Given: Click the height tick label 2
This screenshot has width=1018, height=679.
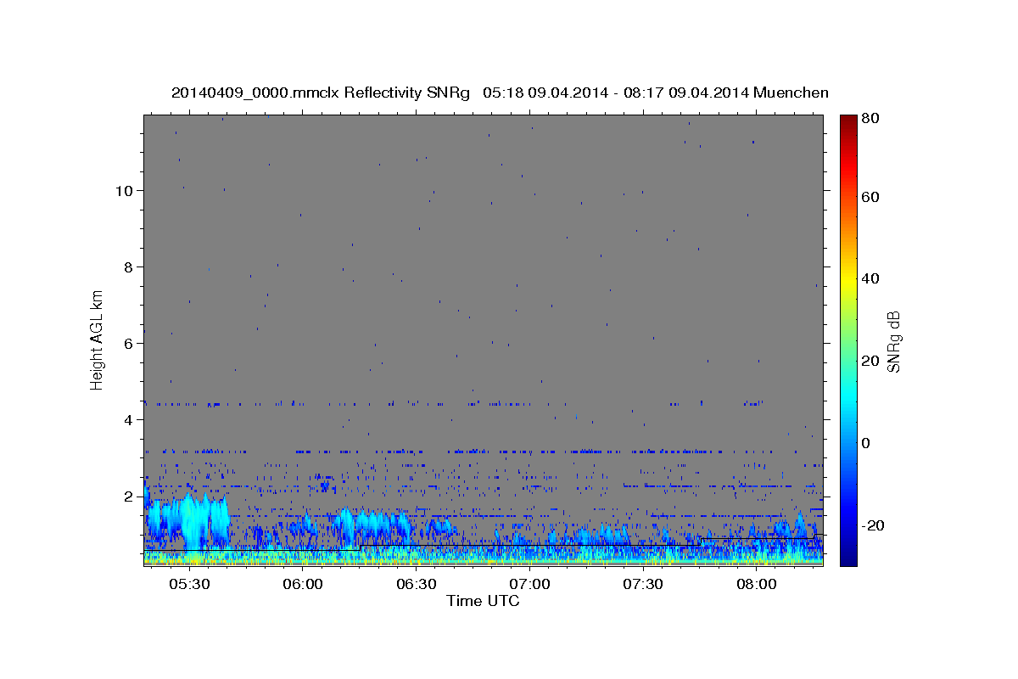Looking at the screenshot, I should (x=129, y=497).
